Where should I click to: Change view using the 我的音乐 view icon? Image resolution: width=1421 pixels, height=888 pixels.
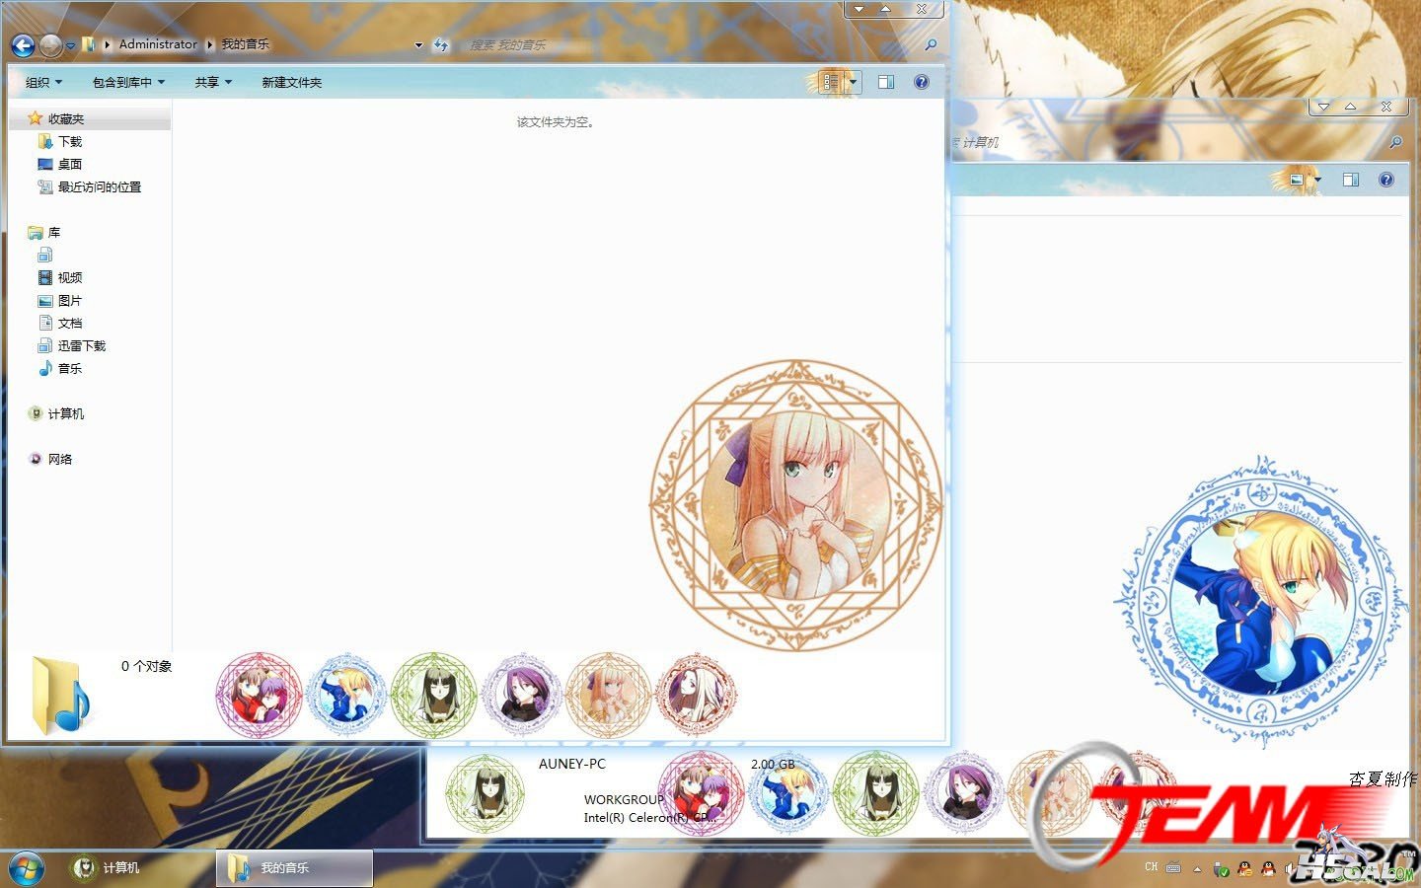point(831,82)
